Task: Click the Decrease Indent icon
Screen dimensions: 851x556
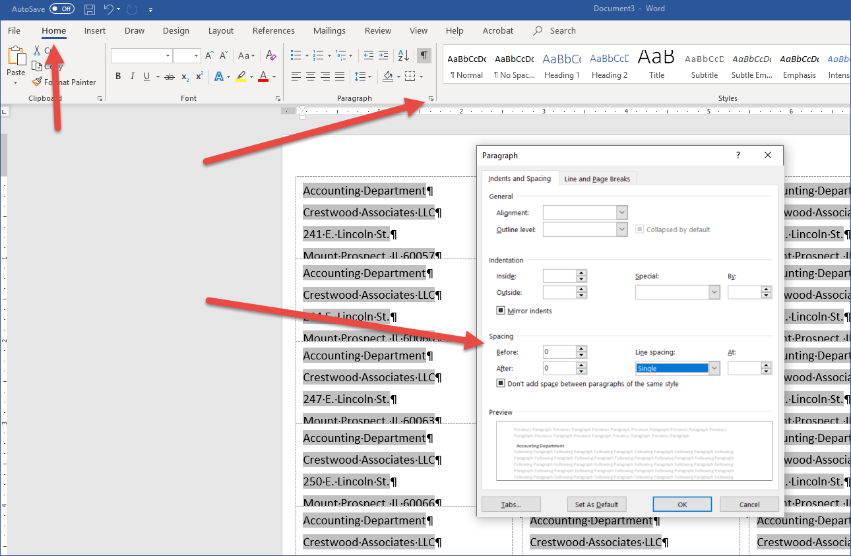Action: (368, 56)
